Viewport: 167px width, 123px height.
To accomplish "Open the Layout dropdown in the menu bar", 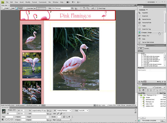I will pos(68,2).
